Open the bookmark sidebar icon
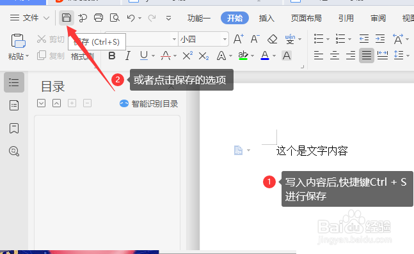The image size is (414, 254). 13,128
